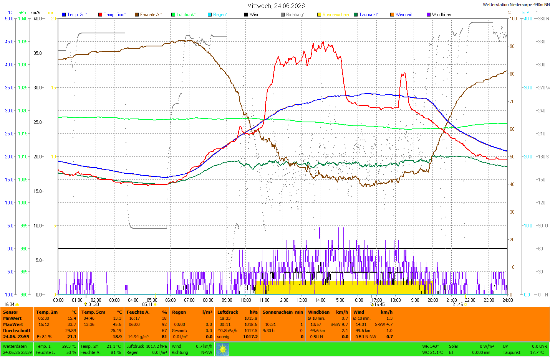
Task: Click the yellow Sonnenschein legend swatch
Action: (x=319, y=15)
